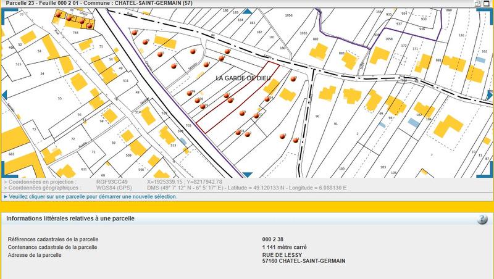Click the area value 1 141 mètre carré
Image resolution: width=494 pixels, height=279 pixels.
tap(285, 247)
